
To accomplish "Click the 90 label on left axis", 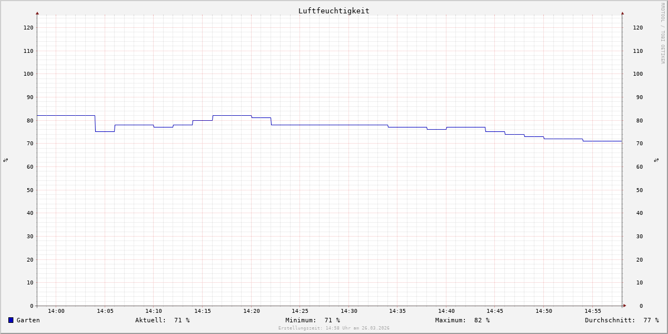I will [x=30, y=97].
